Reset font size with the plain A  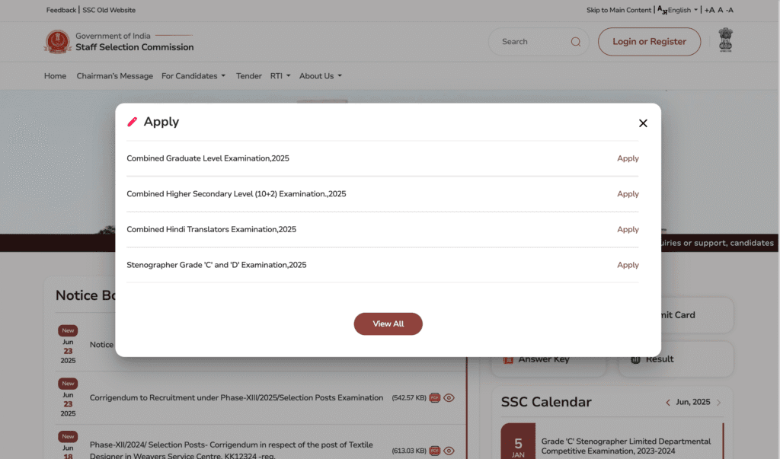[720, 10]
